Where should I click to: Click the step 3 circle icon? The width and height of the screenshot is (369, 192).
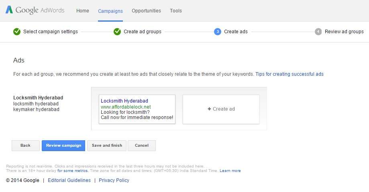218,32
